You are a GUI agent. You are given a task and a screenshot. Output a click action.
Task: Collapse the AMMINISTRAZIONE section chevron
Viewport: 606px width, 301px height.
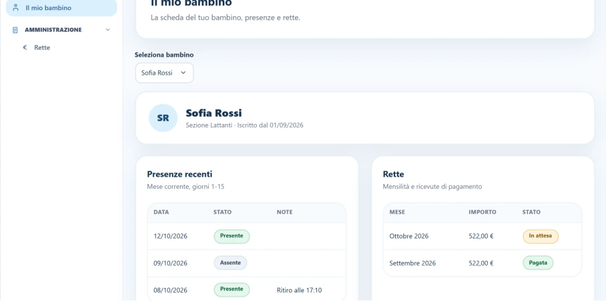pyautogui.click(x=108, y=30)
